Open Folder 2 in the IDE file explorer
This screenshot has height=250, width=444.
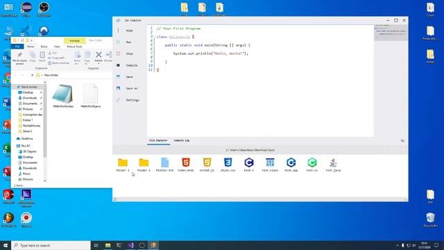coord(144,165)
